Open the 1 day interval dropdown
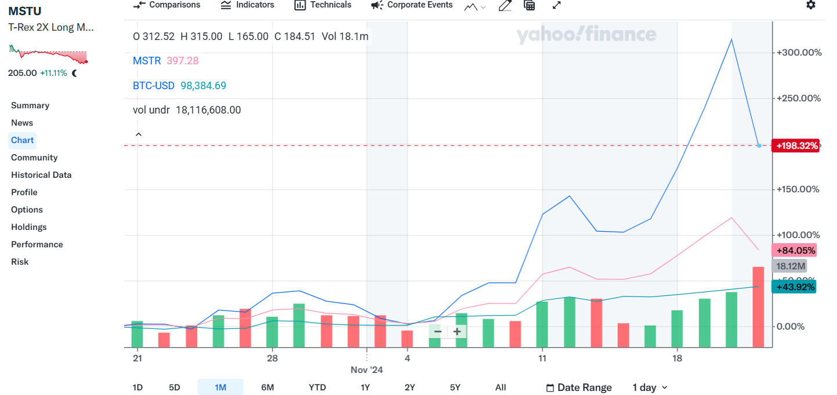 click(650, 387)
